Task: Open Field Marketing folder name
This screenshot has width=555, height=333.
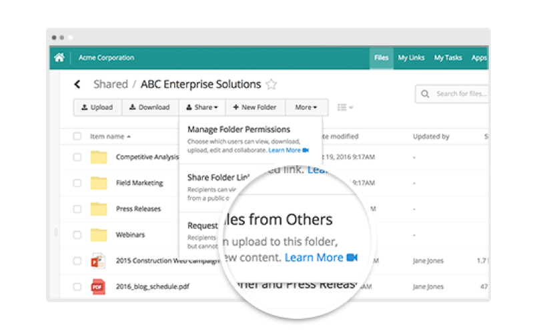Action: pyautogui.click(x=139, y=182)
